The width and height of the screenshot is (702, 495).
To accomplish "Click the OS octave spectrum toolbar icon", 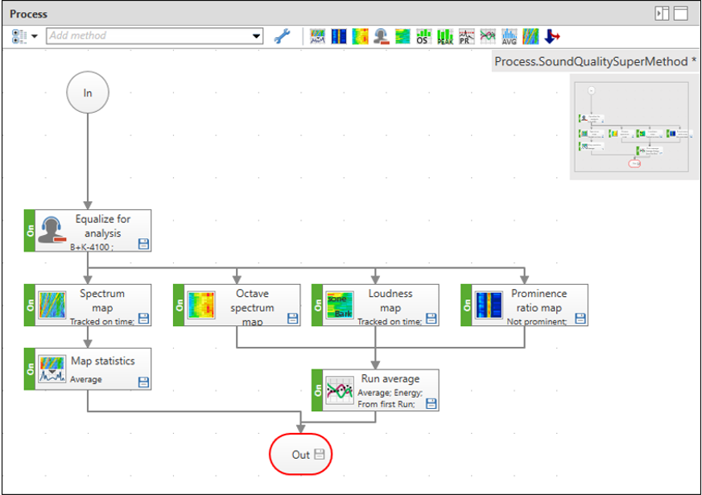I will point(423,36).
